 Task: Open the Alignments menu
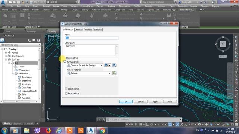(x=124, y=6)
